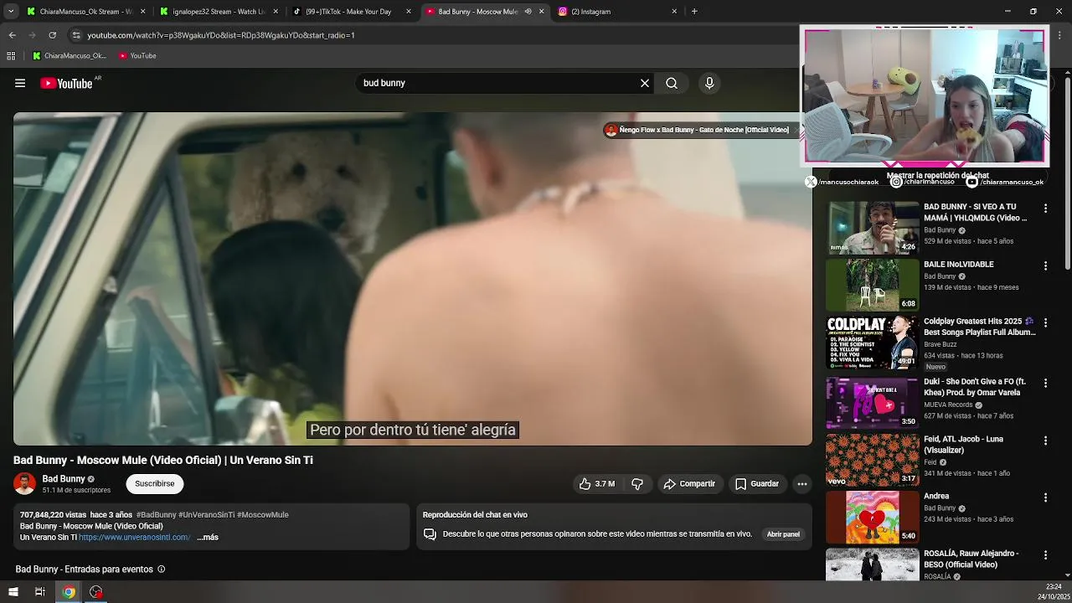
Task: Open the Chrome apps grid in bookmarks bar
Action: point(11,56)
